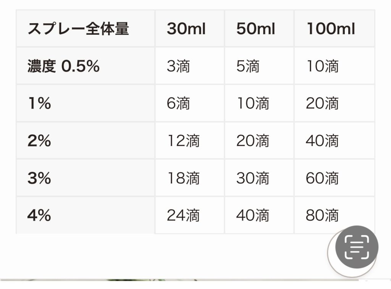Select the 100ml column header
Screen dimensions: 391x289
click(334, 28)
